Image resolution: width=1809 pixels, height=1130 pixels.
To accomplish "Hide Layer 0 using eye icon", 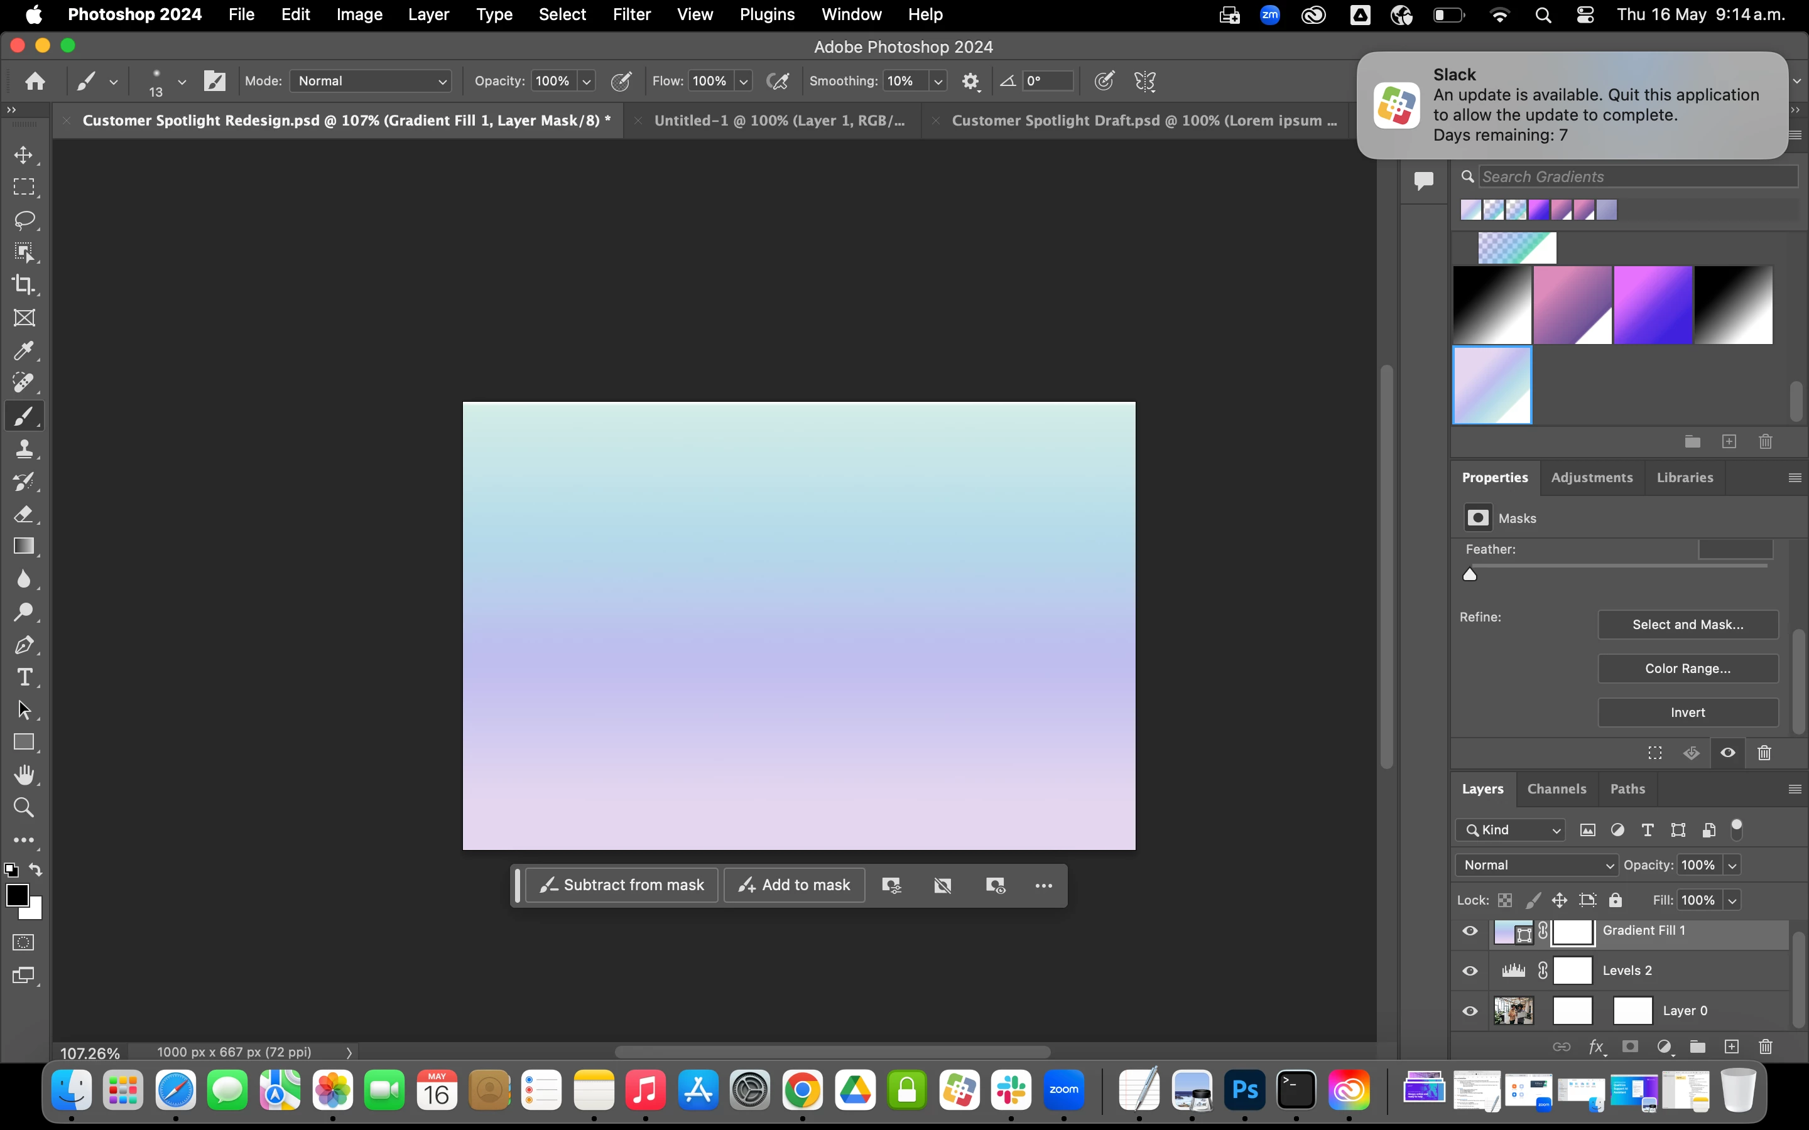I will click(x=1470, y=1011).
